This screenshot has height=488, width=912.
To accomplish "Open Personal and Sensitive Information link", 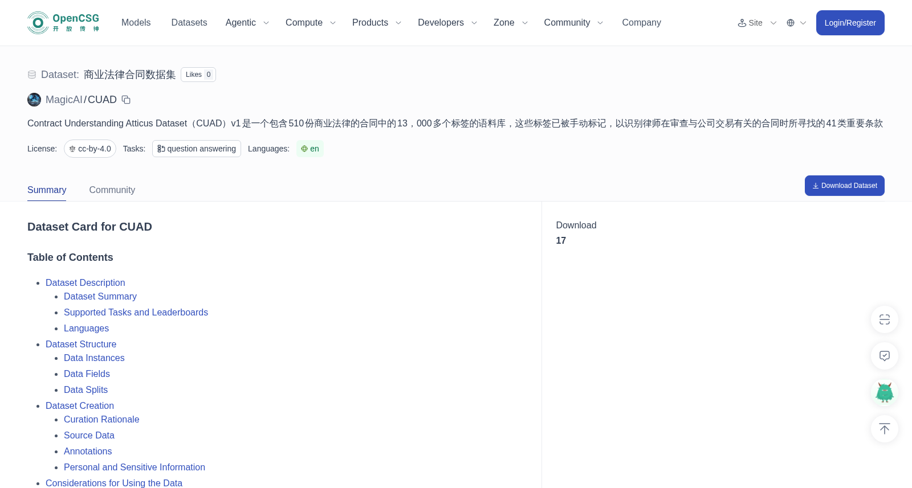I will coord(135,467).
